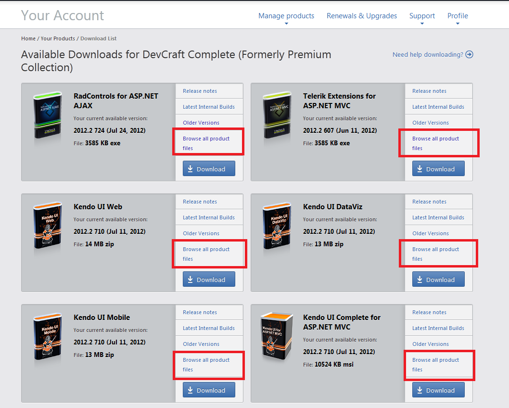Viewport: 509px width, 408px height.
Task: Expand the Manage products menu
Action: tap(286, 16)
